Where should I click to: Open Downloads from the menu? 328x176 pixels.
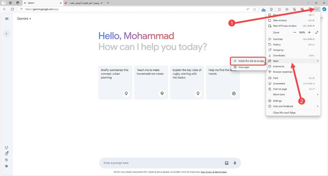coord(293,56)
